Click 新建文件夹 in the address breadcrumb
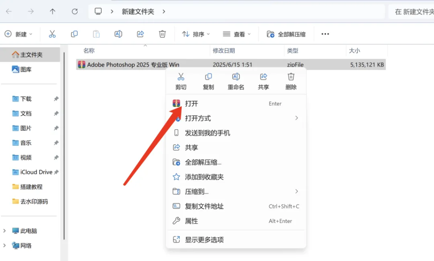The width and height of the screenshot is (434, 261). point(138,11)
